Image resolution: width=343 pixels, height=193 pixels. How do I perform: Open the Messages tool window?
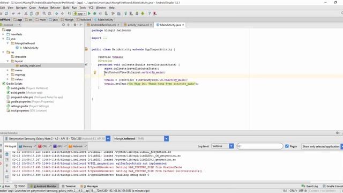[90, 186]
